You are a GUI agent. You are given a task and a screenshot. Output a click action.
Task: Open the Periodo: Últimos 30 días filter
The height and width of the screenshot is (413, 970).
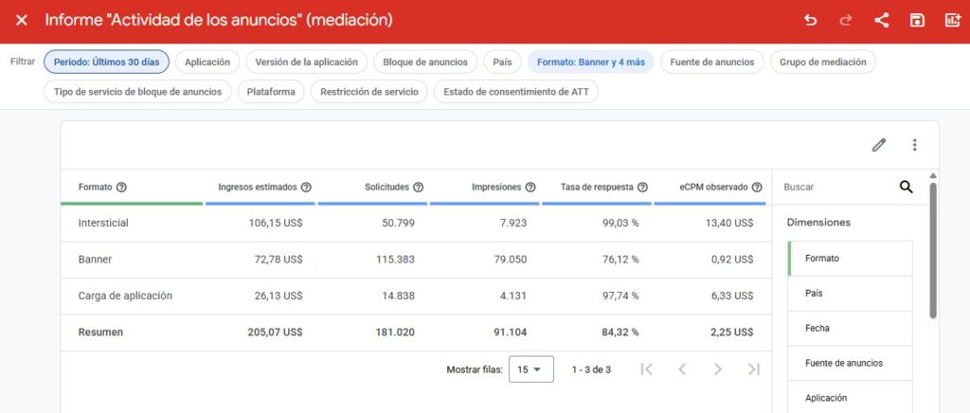[x=106, y=62]
